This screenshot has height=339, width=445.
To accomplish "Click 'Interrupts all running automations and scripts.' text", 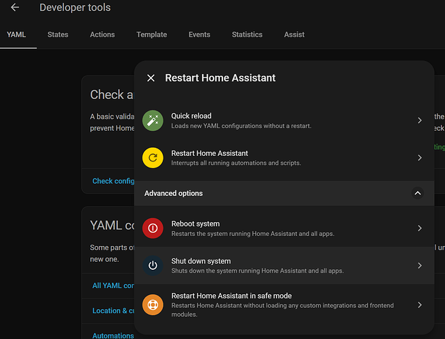I will (236, 163).
